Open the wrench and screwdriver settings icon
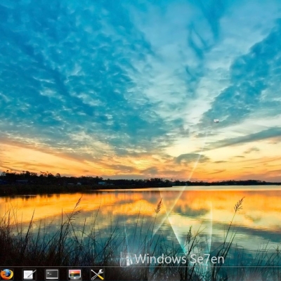The height and width of the screenshot is (281, 281). click(x=98, y=275)
